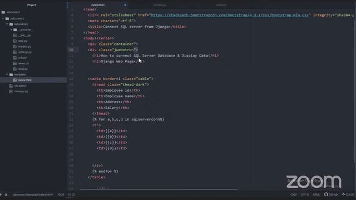Click the h2 text 'Django Web Page'
The image size is (356, 200).
point(117,62)
